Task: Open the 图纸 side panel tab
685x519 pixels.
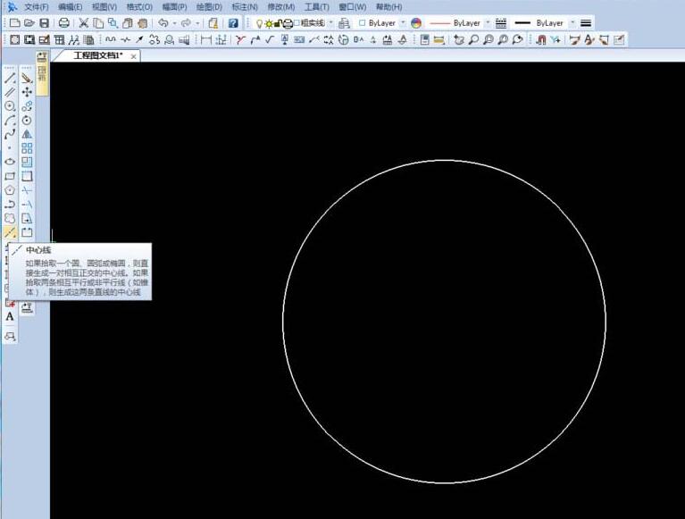Action: pyautogui.click(x=42, y=73)
